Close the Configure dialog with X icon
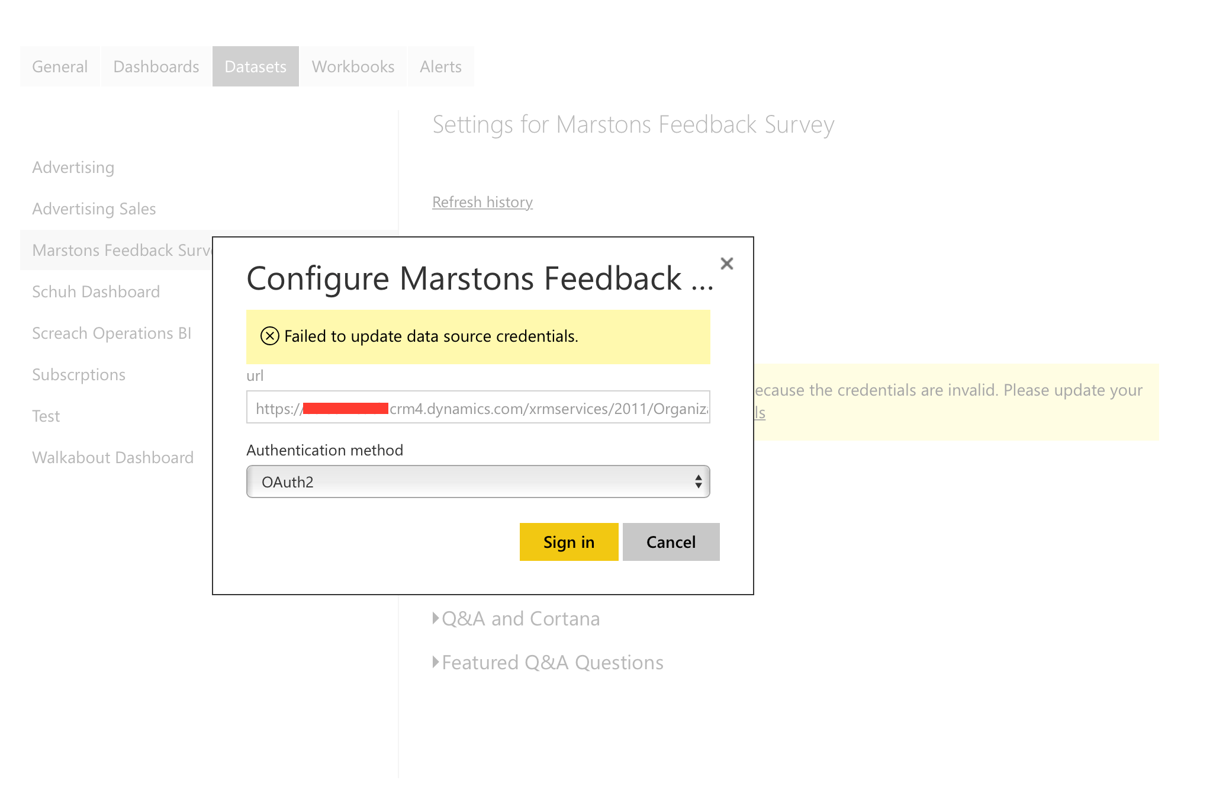The width and height of the screenshot is (1229, 796). (726, 264)
